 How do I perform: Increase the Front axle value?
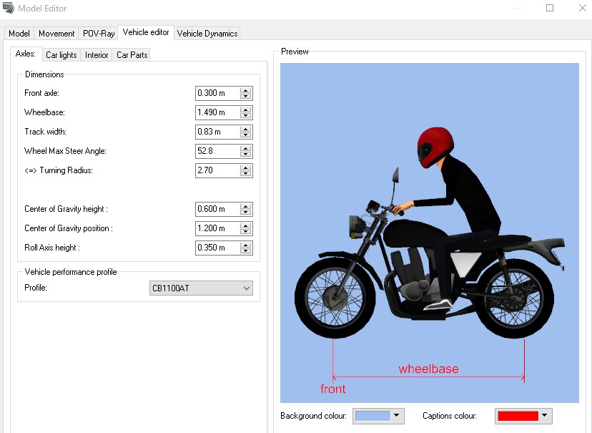click(246, 90)
